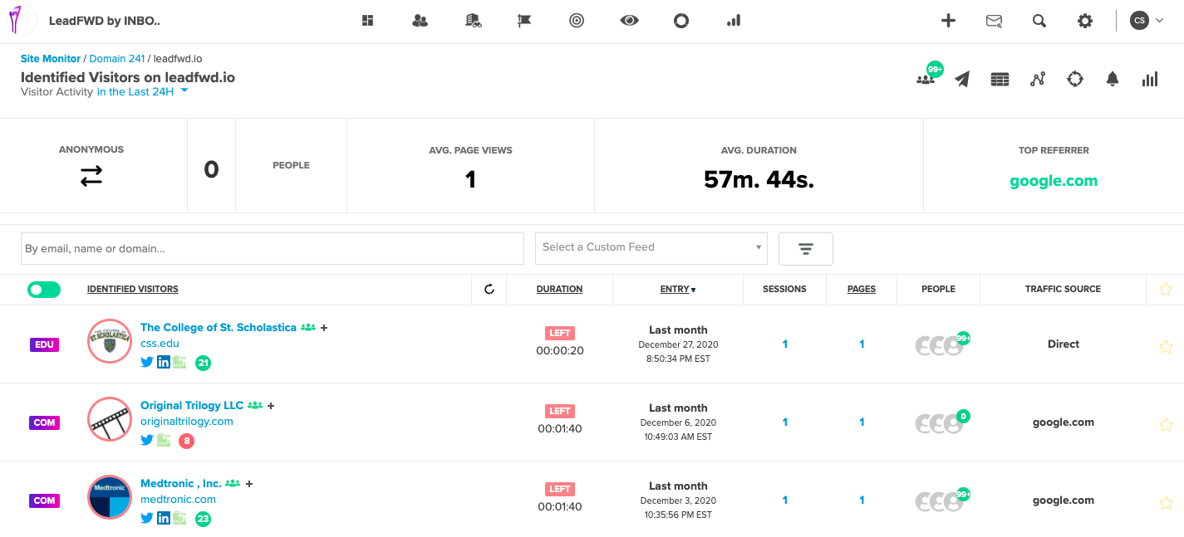Open the statistics bars icon in page toolbar
Screen dimensions: 1184x537
pyautogui.click(x=1150, y=79)
